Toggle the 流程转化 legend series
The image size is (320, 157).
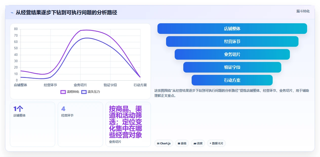[x=70, y=92]
